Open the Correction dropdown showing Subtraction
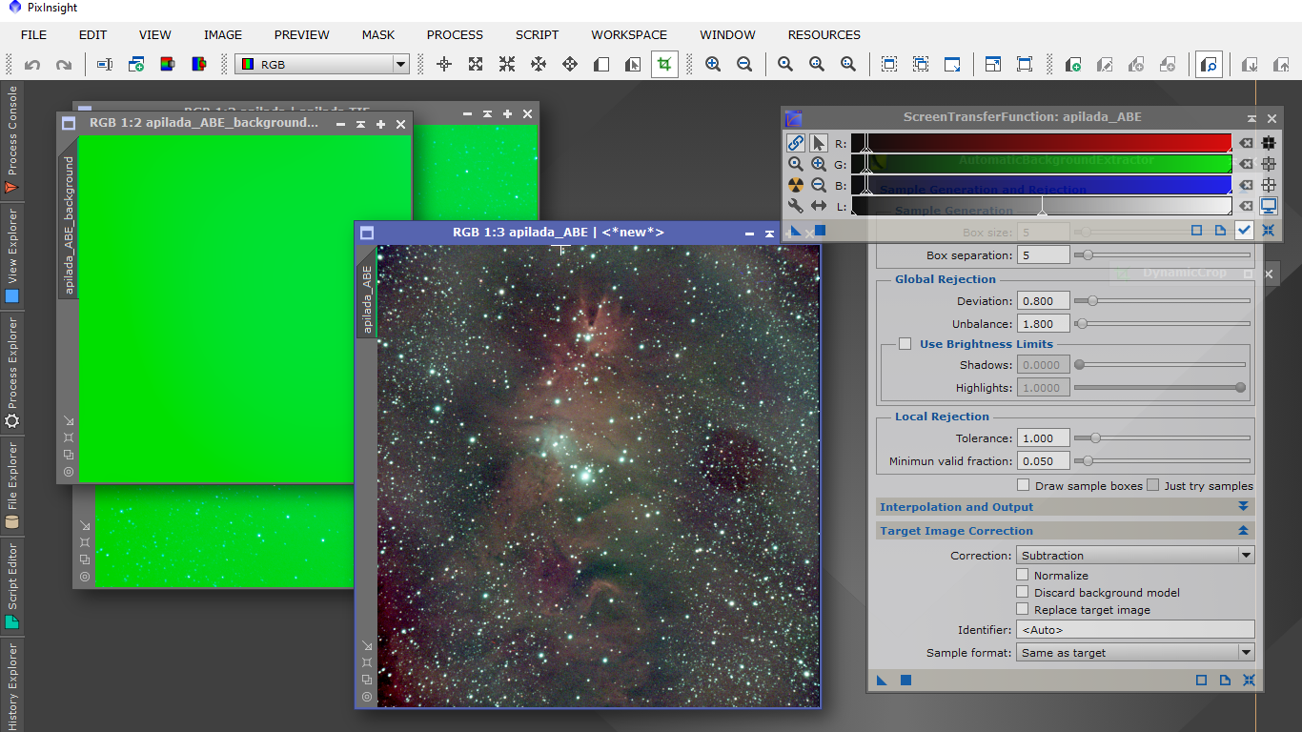 point(1135,555)
